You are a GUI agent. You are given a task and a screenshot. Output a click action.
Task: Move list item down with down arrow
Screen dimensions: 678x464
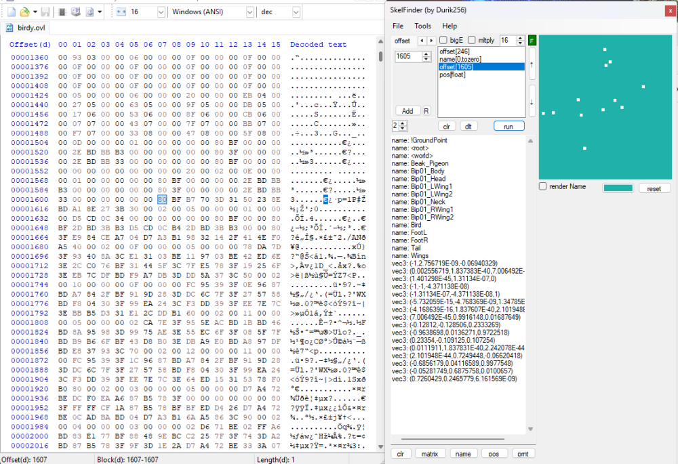(x=532, y=102)
